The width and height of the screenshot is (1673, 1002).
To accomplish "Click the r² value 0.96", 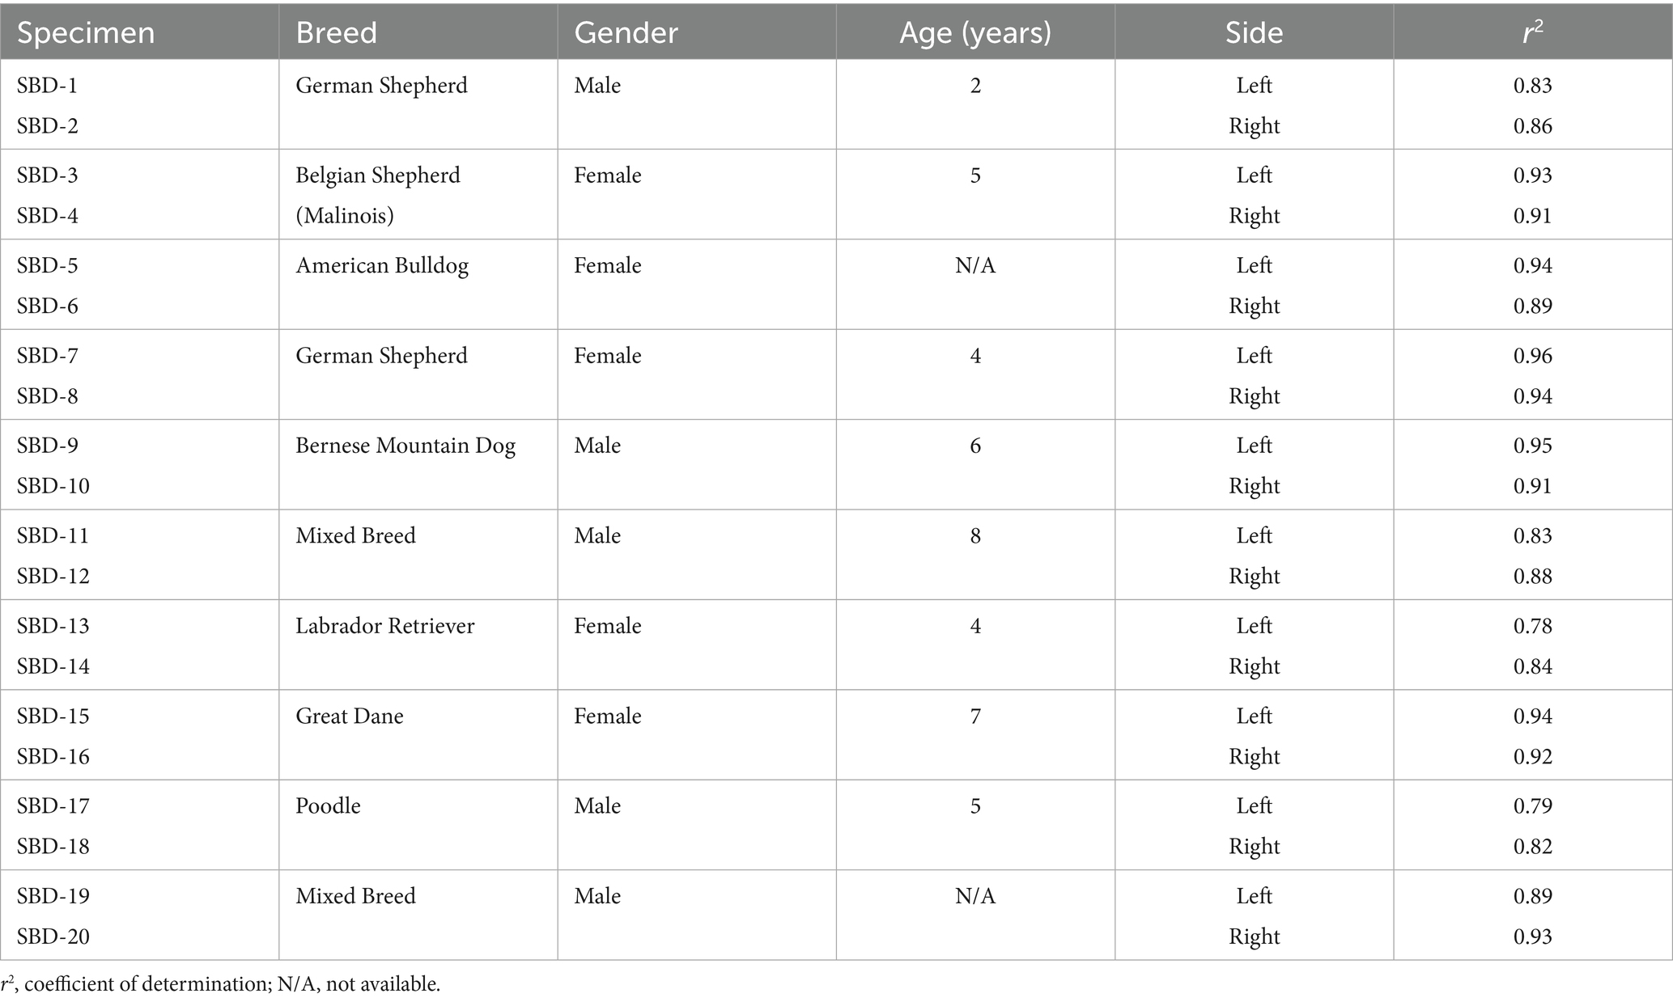I will [x=1533, y=356].
